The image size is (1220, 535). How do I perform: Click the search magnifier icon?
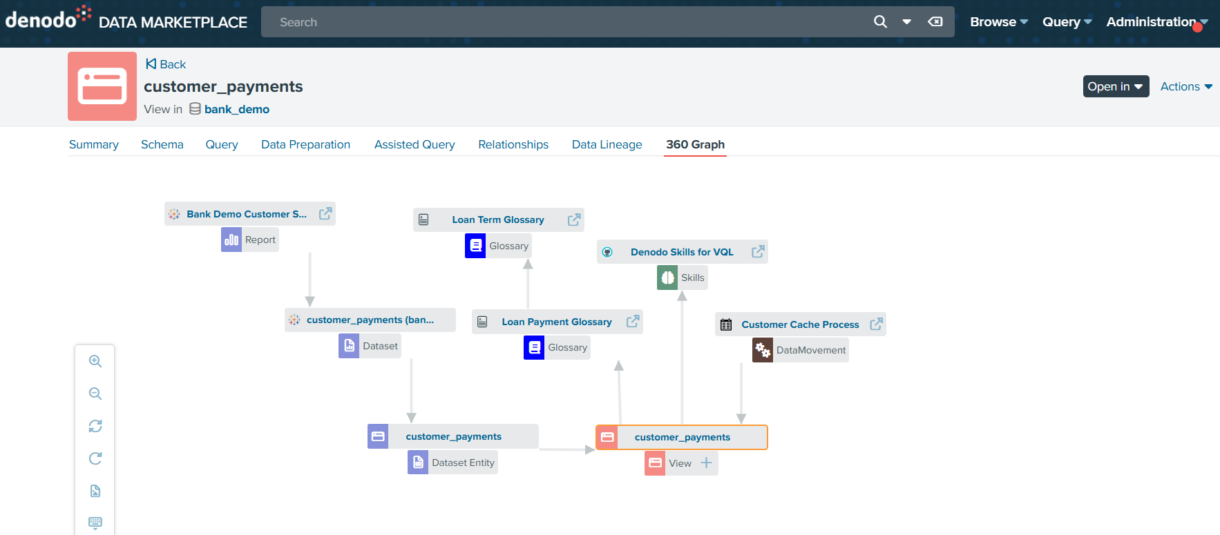(880, 21)
